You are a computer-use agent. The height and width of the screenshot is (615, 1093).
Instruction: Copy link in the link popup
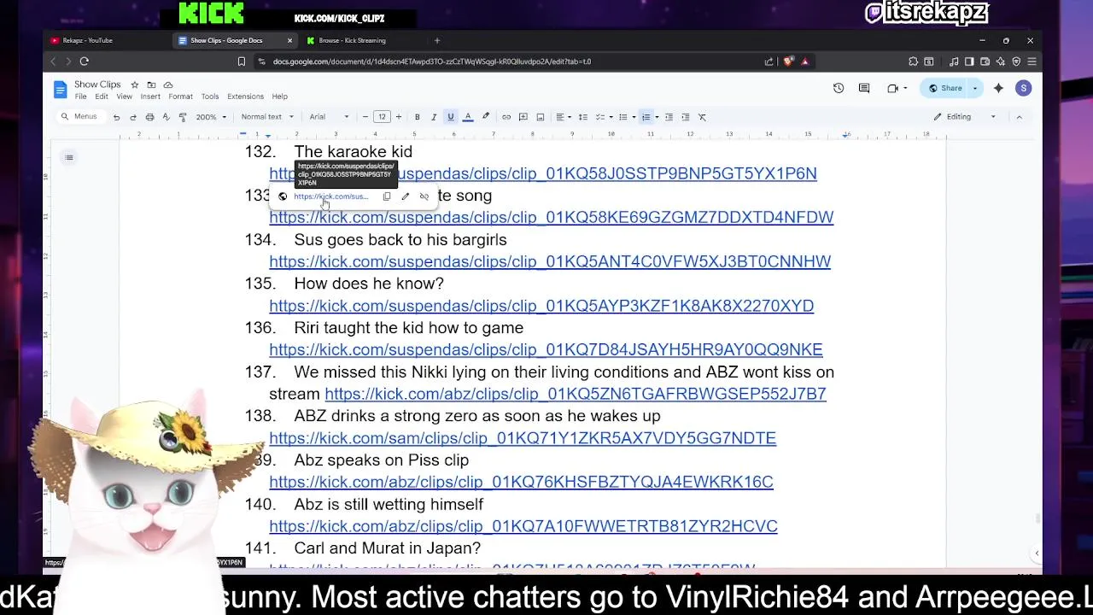coord(387,196)
